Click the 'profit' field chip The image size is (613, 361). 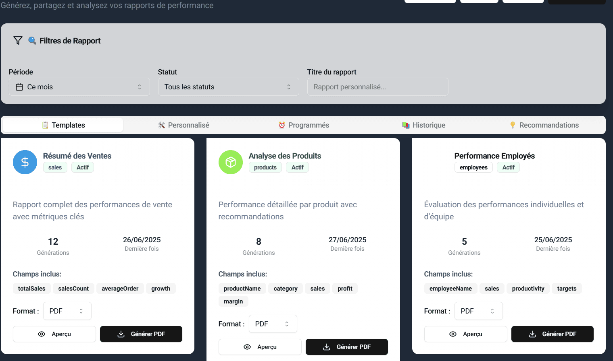coord(345,289)
